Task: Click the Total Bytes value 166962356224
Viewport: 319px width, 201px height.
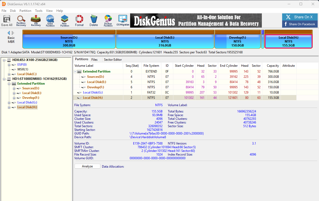Action: [247, 111]
